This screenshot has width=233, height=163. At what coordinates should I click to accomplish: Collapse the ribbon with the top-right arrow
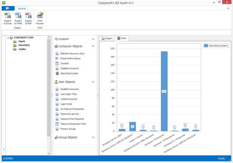(228, 8)
